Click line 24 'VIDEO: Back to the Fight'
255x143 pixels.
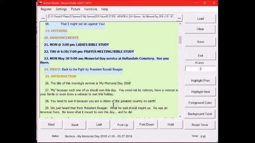[x=83, y=70]
